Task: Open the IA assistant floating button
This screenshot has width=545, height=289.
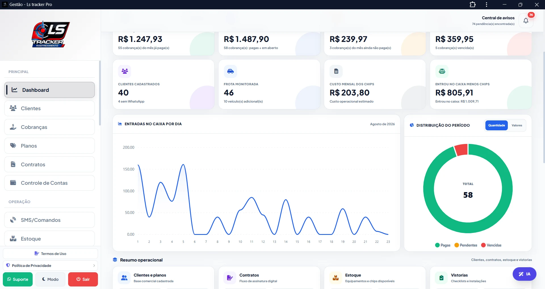Action: pos(524,274)
